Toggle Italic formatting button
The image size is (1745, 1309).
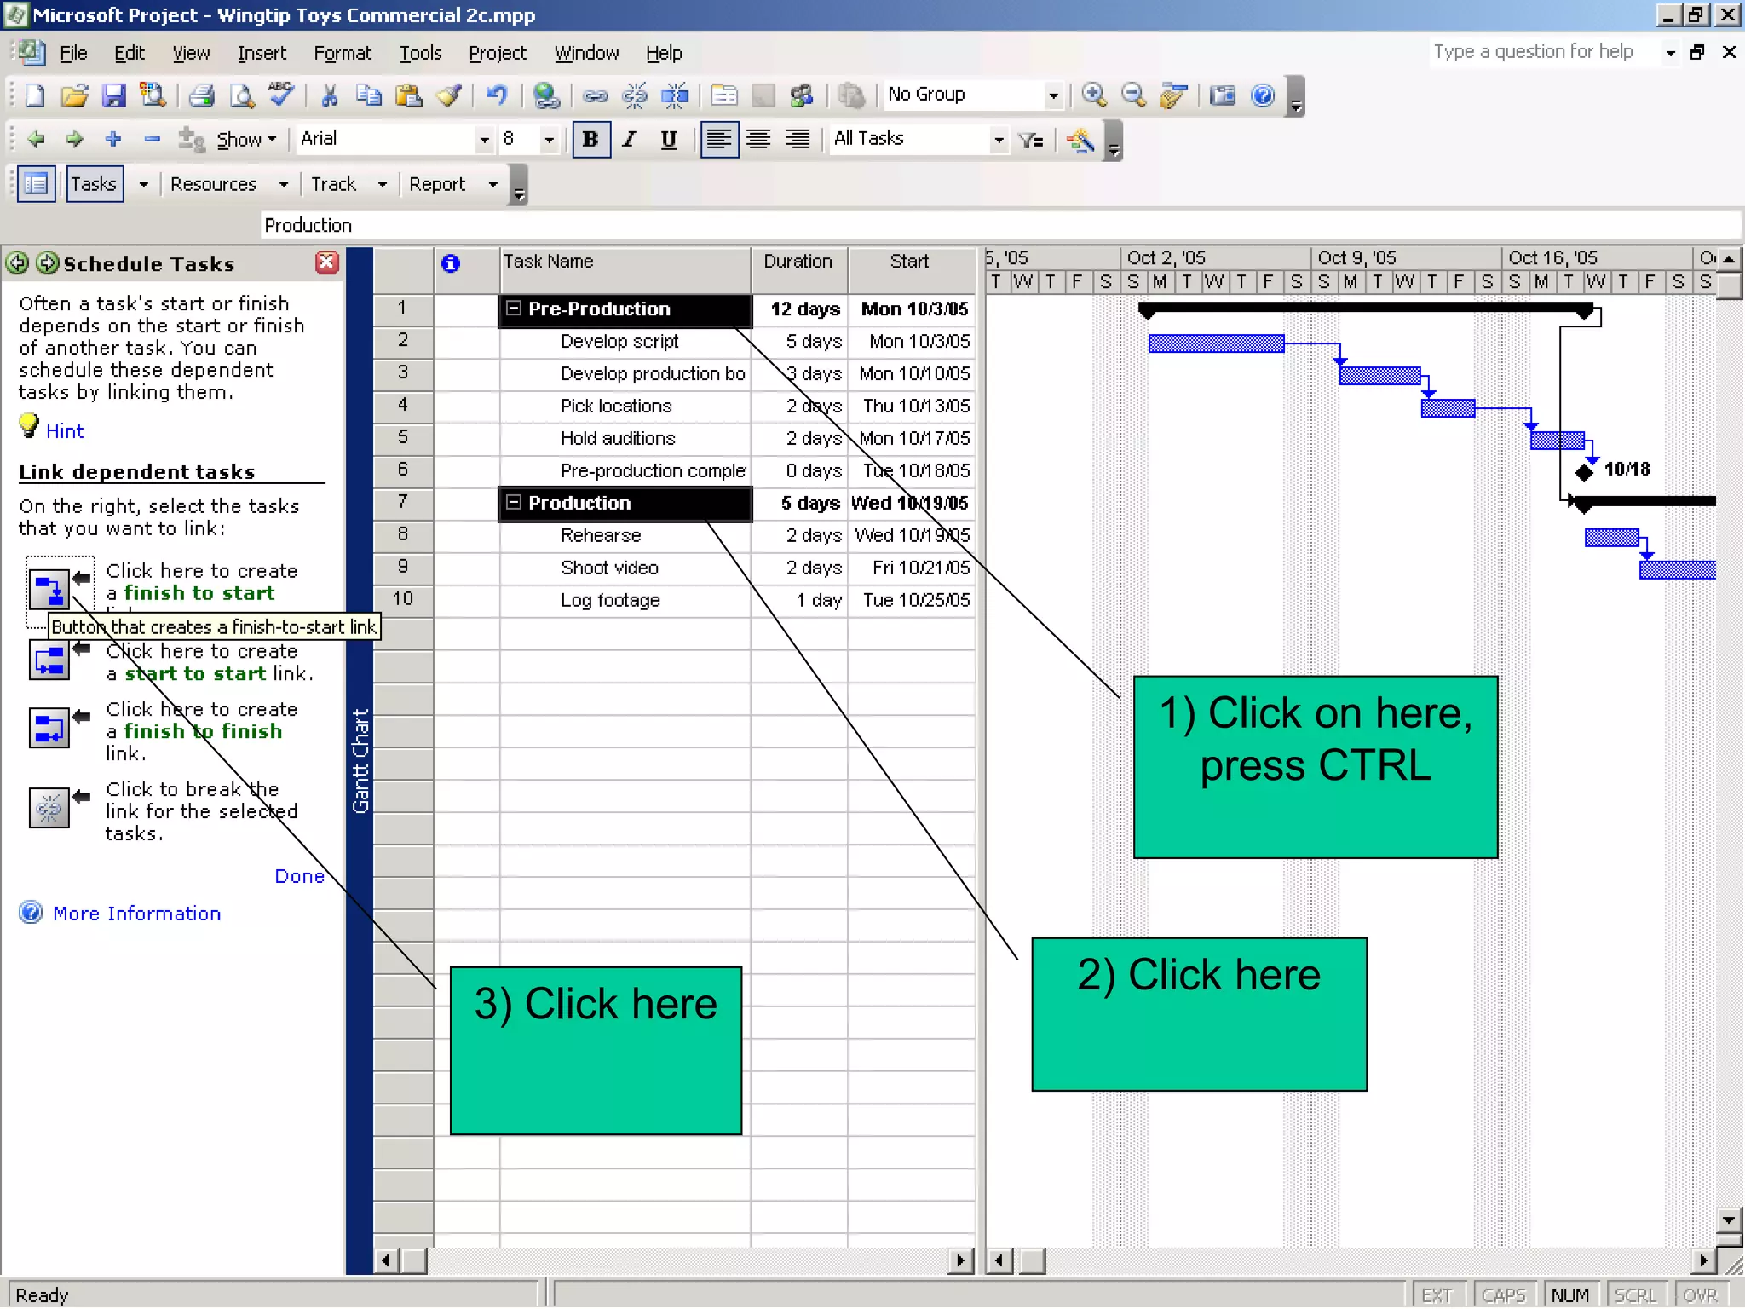click(630, 139)
